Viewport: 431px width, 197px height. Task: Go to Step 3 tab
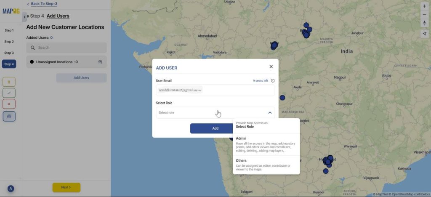click(9, 53)
